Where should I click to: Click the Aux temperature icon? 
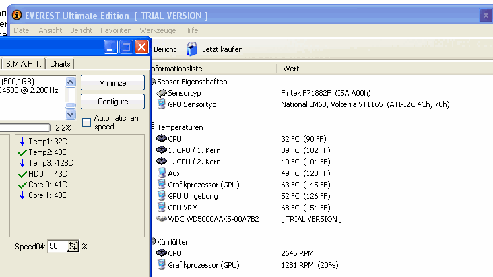point(162,173)
